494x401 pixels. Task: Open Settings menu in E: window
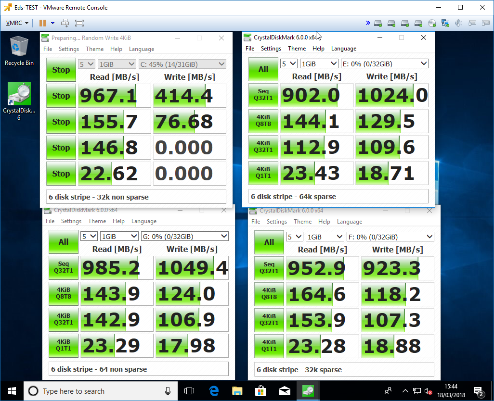click(271, 49)
